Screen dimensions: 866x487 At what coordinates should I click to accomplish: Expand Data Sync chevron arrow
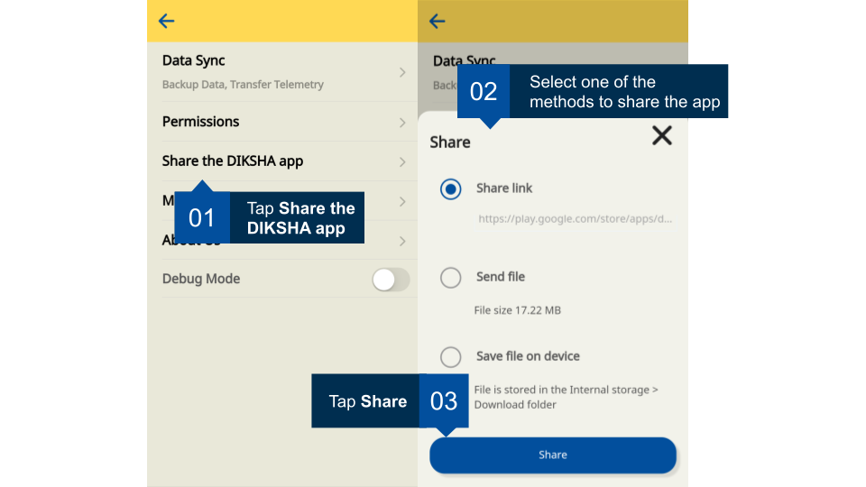[402, 72]
